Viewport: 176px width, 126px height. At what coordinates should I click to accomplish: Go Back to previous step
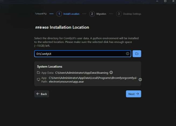42,94
